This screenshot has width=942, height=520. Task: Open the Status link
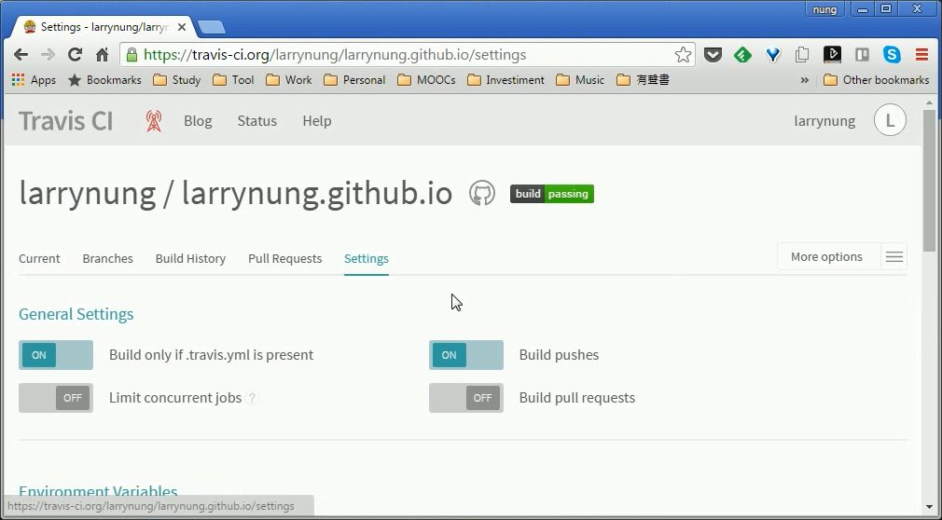(257, 121)
